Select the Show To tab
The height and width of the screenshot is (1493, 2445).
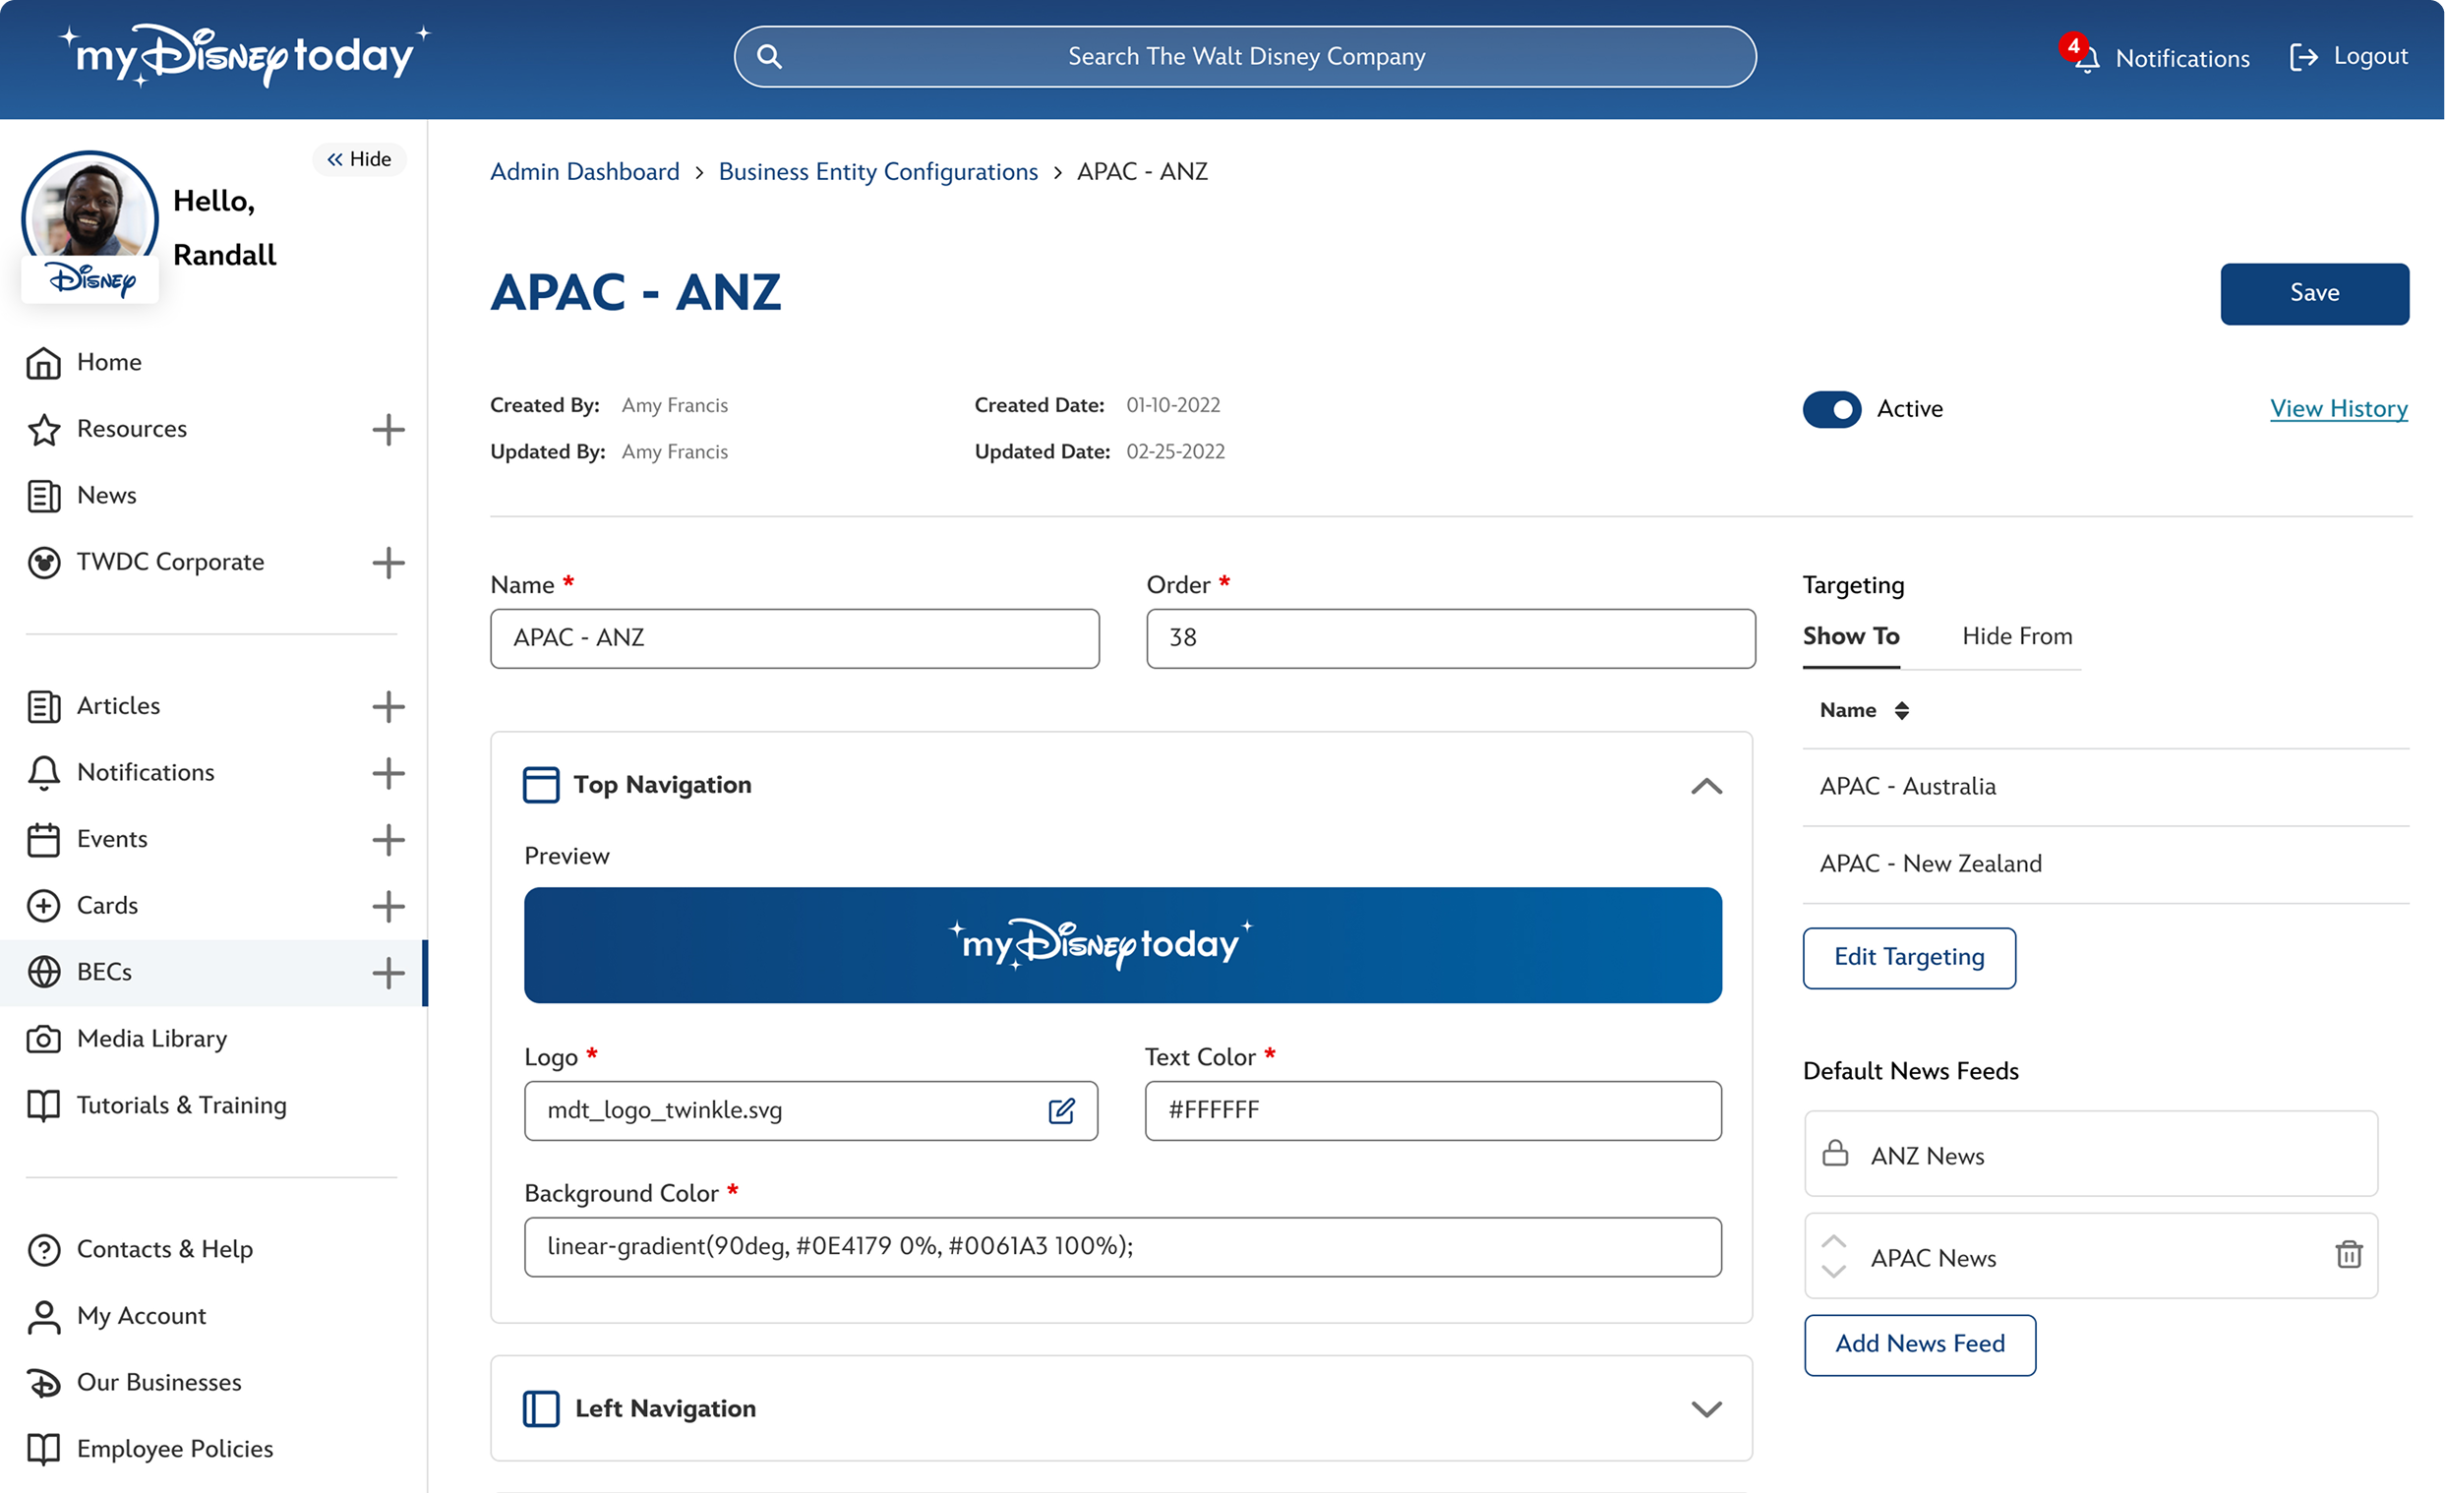(1851, 636)
